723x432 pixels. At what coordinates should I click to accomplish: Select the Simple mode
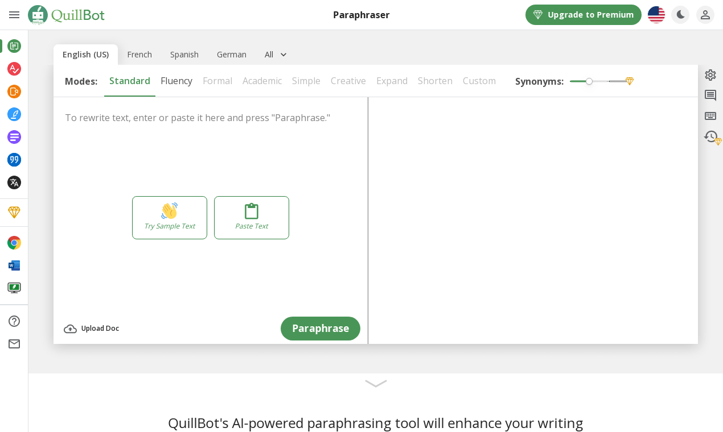(x=306, y=81)
